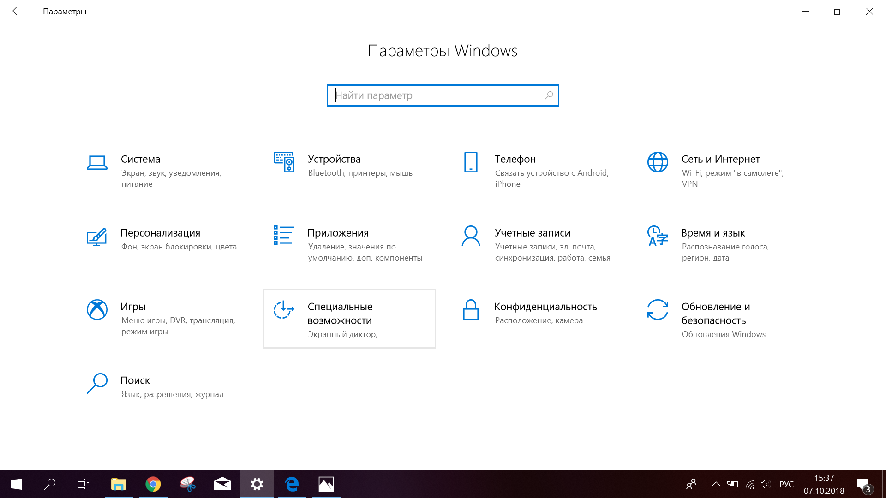Click the Специальные возможности heading
Image resolution: width=886 pixels, height=498 pixels.
340,314
